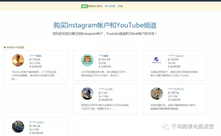This screenshot has height=136, width=221.
Task: Click thumbs-up icon next to 2.2m
Action: pyautogui.click(x=100, y=93)
